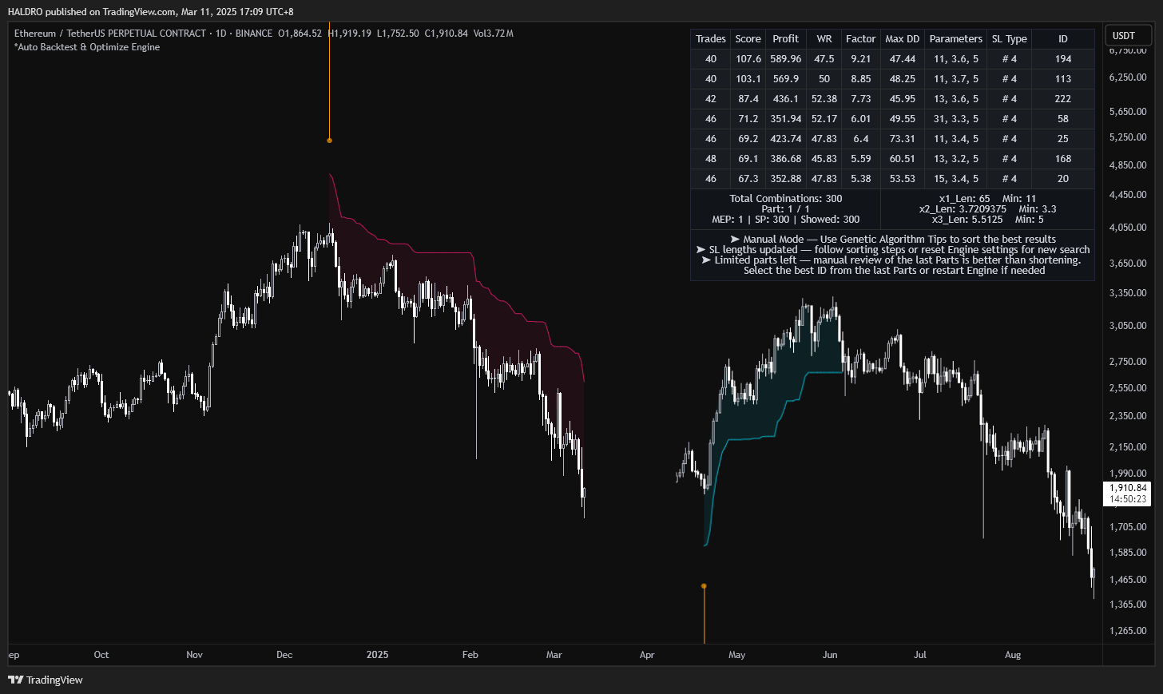
Task: Click the Factor value 9.21
Action: [x=861, y=59]
